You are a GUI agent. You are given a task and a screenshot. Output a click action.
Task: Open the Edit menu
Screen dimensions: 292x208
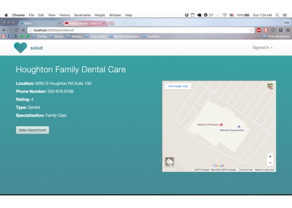[41, 15]
